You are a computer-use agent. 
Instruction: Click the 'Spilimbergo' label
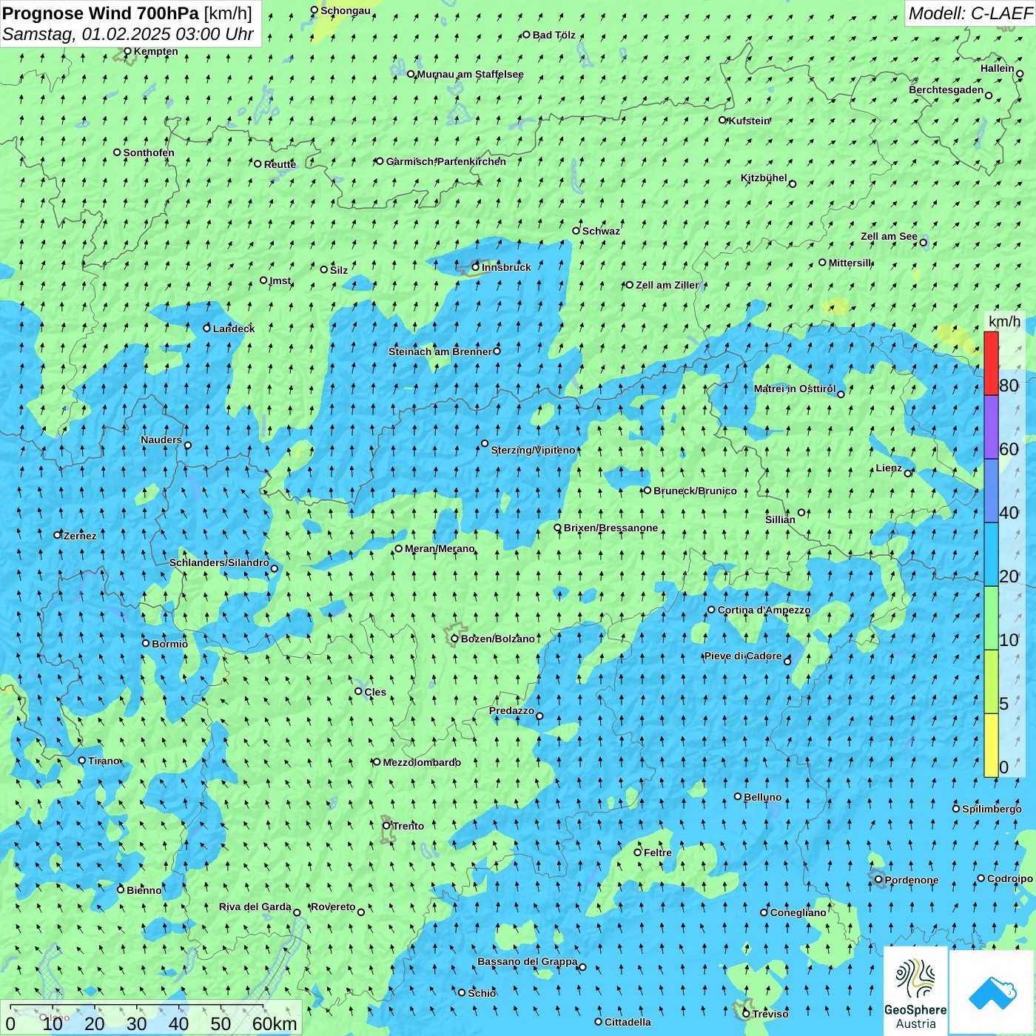992,809
